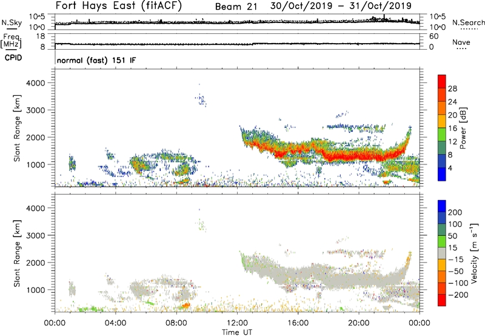Click the isolated echo near 3500 km in power panel
The width and height of the screenshot is (485, 336).
pos(201,99)
